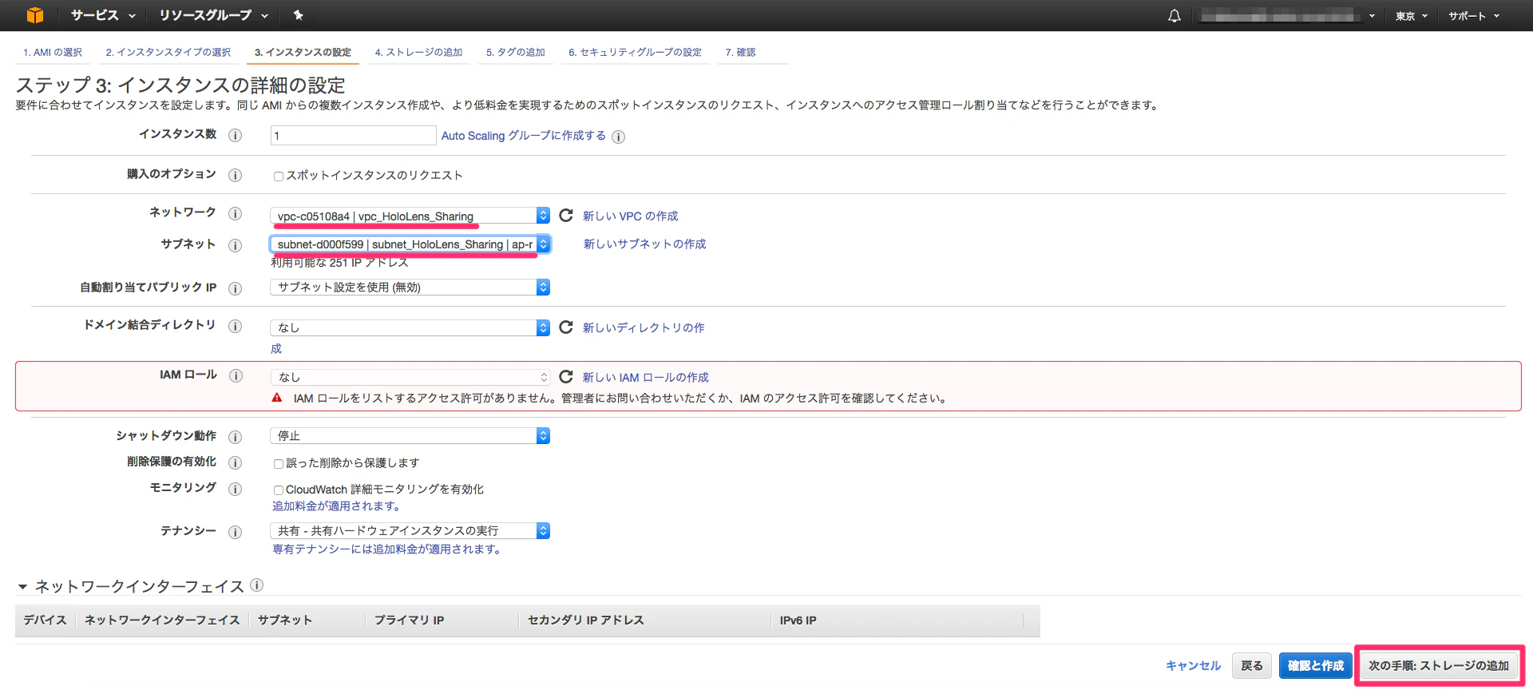Image resolution: width=1533 pixels, height=690 pixels.
Task: Open the テナンシー dropdown
Action: click(410, 531)
